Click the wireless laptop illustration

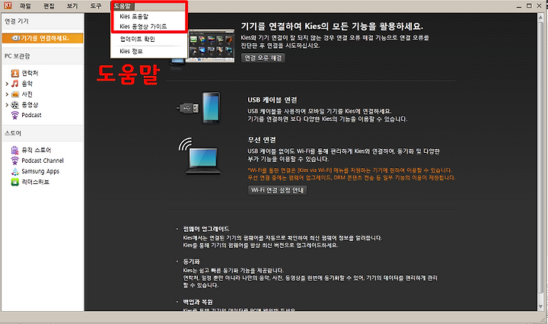click(200, 157)
